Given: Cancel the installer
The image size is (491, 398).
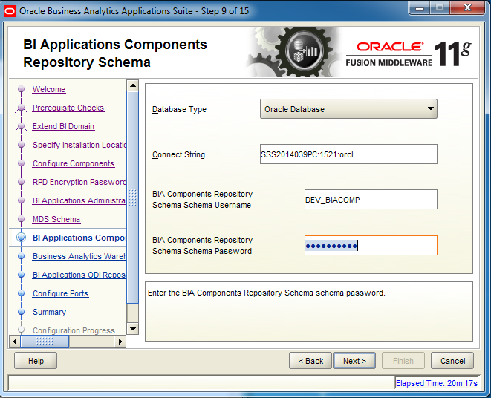Looking at the screenshot, I should pos(452,361).
